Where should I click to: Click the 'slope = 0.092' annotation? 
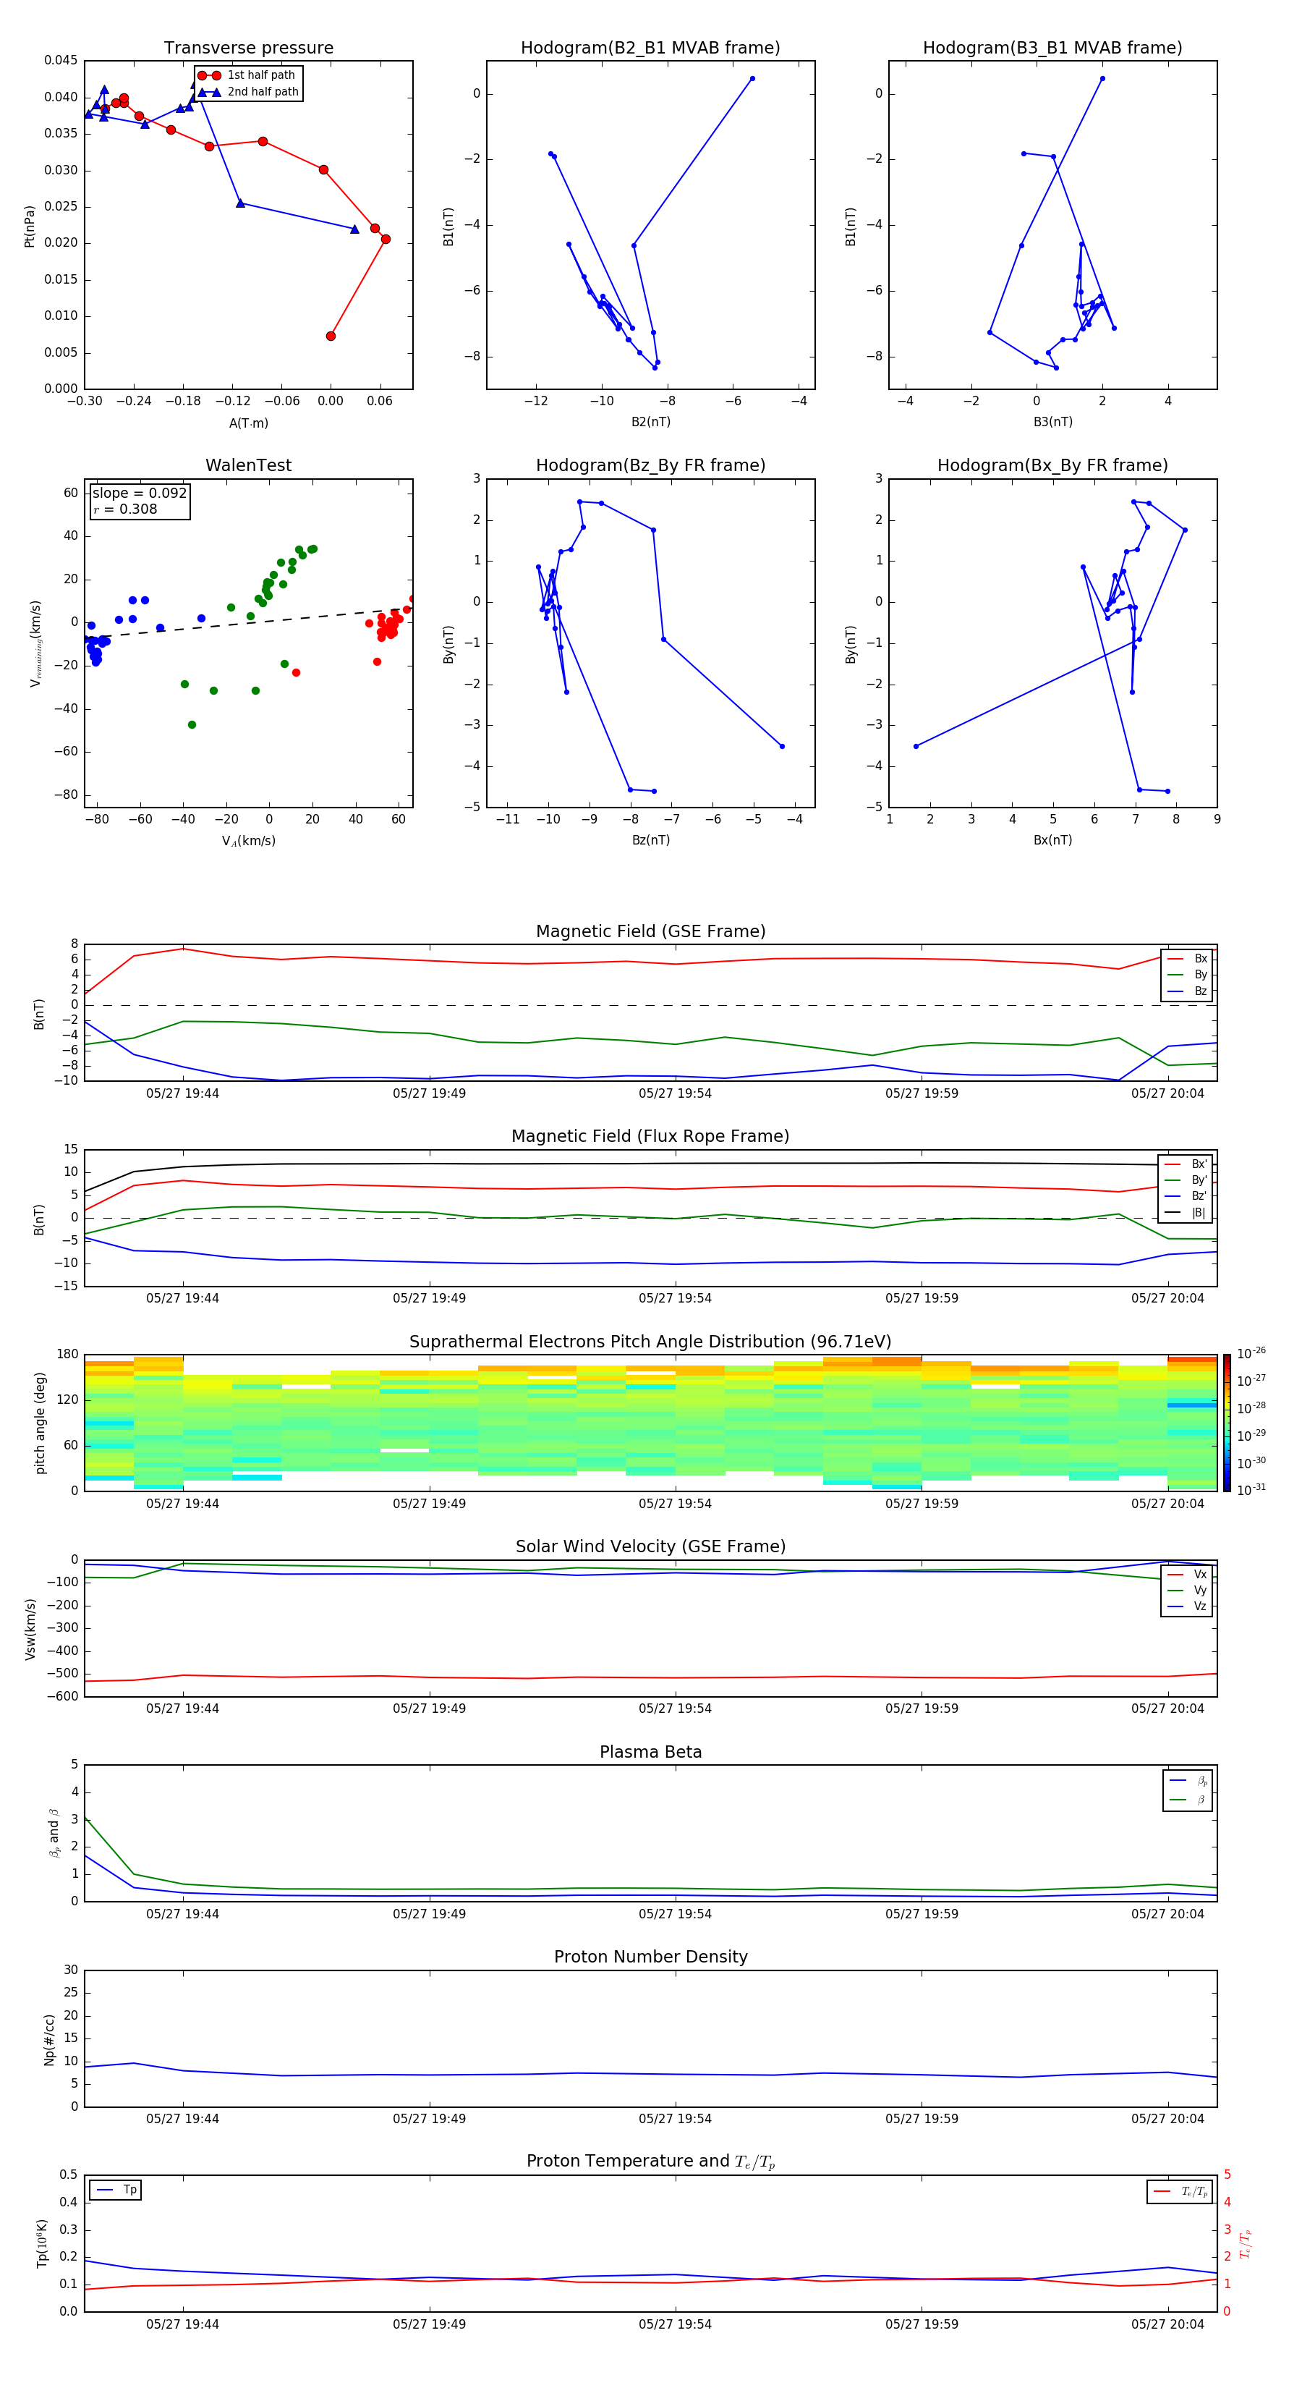click(x=139, y=494)
